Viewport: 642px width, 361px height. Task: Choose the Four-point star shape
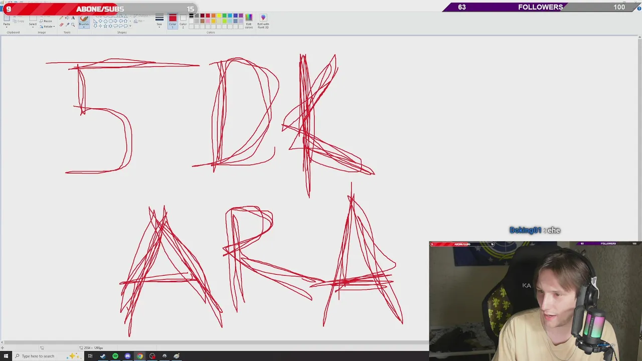point(100,26)
